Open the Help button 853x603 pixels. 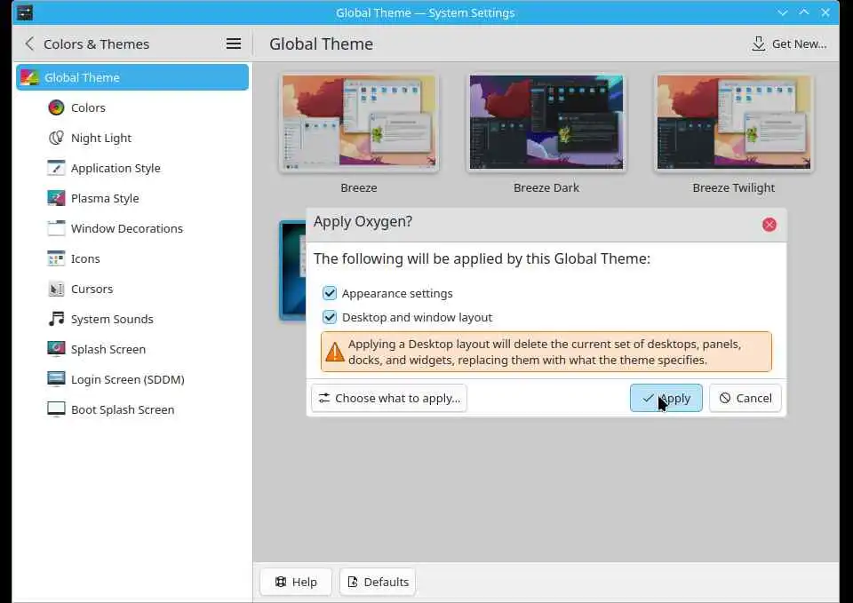(x=296, y=582)
